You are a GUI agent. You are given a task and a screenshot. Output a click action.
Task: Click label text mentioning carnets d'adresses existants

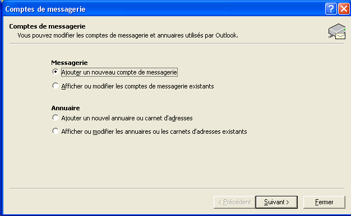[x=154, y=132]
